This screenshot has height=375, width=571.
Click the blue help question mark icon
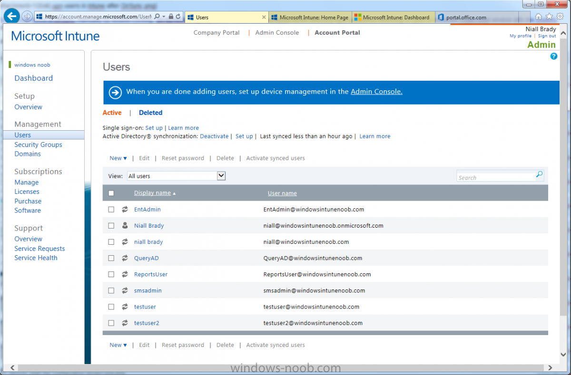pos(553,56)
